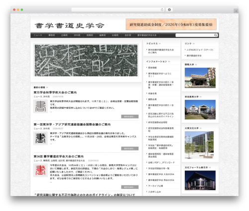Open the 書学書道史学会 例会の歩み link

click(x=161, y=180)
